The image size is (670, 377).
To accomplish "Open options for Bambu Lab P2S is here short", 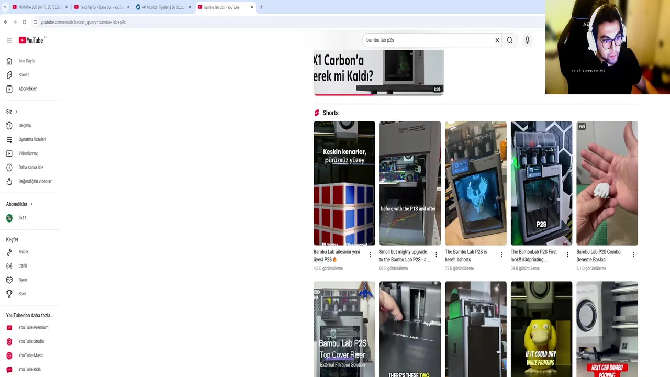I will 502,255.
